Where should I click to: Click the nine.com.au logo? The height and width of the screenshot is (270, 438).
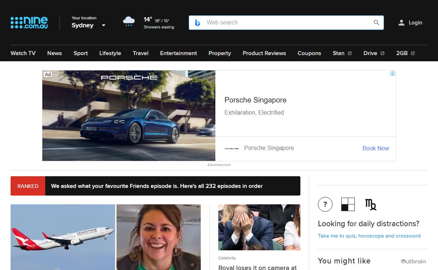[x=29, y=23]
